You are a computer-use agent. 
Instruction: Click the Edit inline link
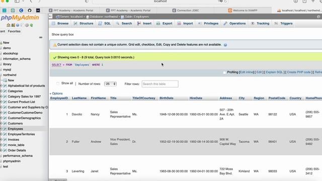pyautogui.click(x=246, y=72)
